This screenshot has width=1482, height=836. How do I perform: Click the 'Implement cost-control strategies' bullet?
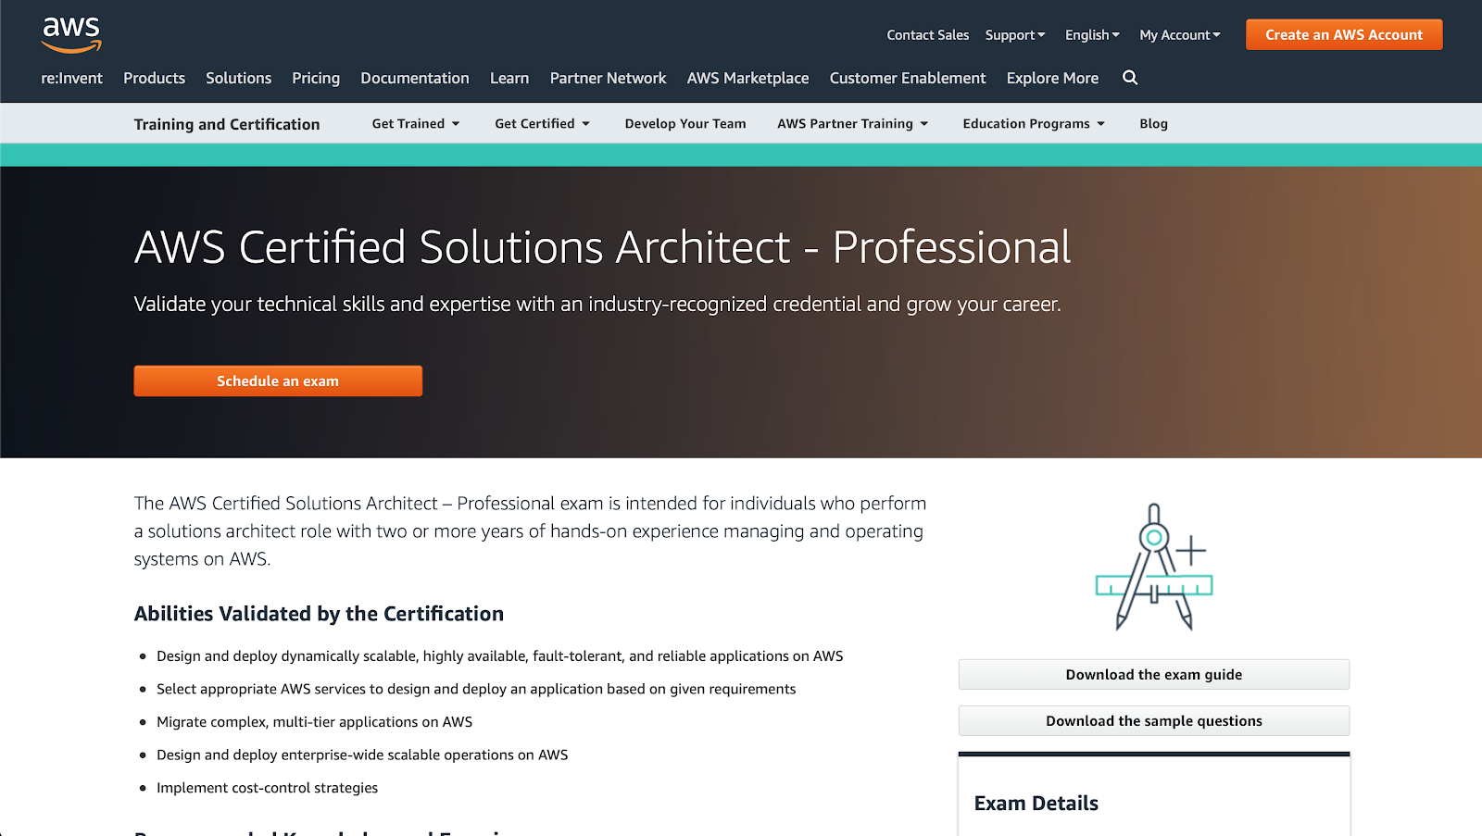pyautogui.click(x=267, y=788)
